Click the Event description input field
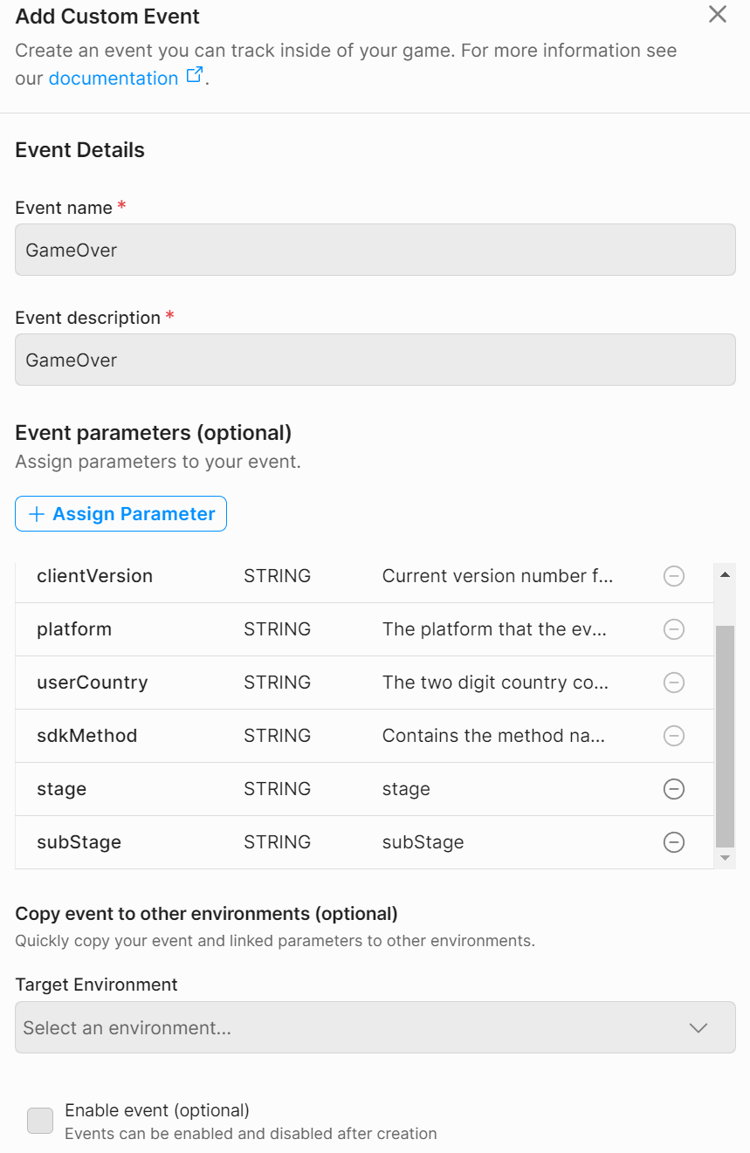750x1153 pixels. [375, 360]
